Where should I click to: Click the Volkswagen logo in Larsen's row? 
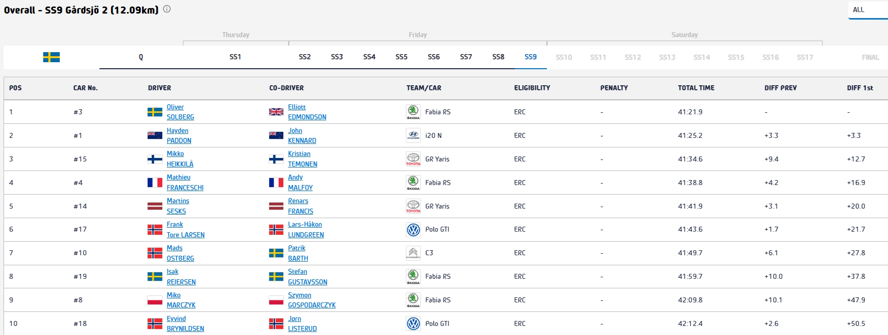coord(413,230)
